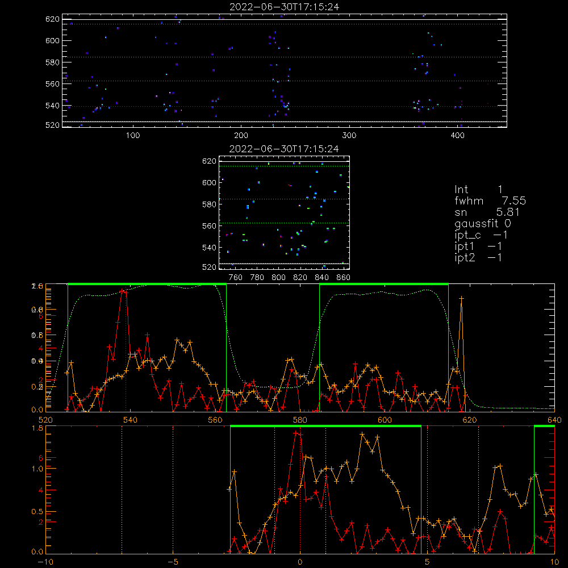The height and width of the screenshot is (568, 568).
Task: Click x-axis label 0 on bottom plot
Action: point(300,562)
